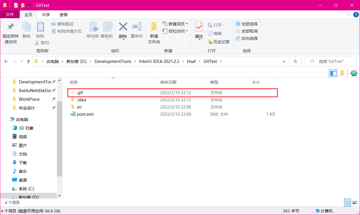Screen dimensions: 360x215
Task: Toggle the preview pane icon
Action: click(x=333, y=73)
